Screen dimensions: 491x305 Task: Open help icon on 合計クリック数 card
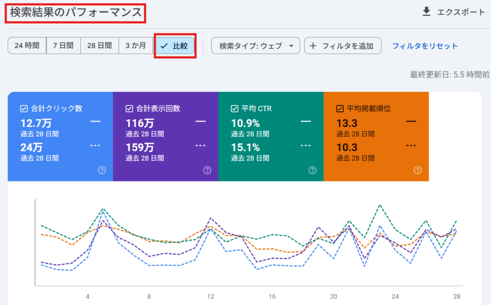(x=102, y=170)
